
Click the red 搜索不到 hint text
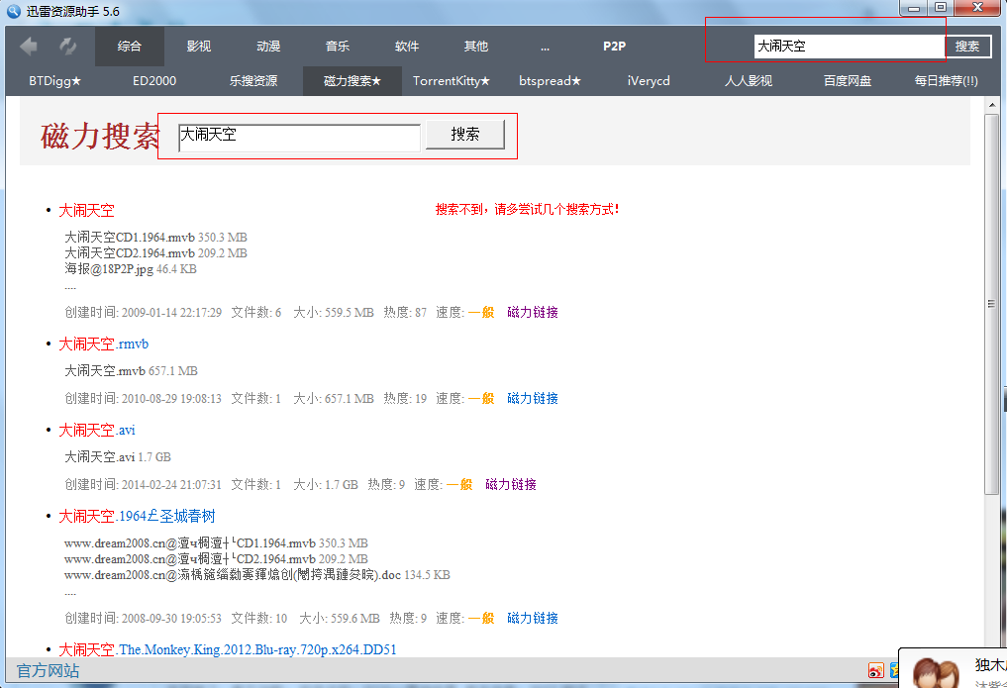(527, 209)
